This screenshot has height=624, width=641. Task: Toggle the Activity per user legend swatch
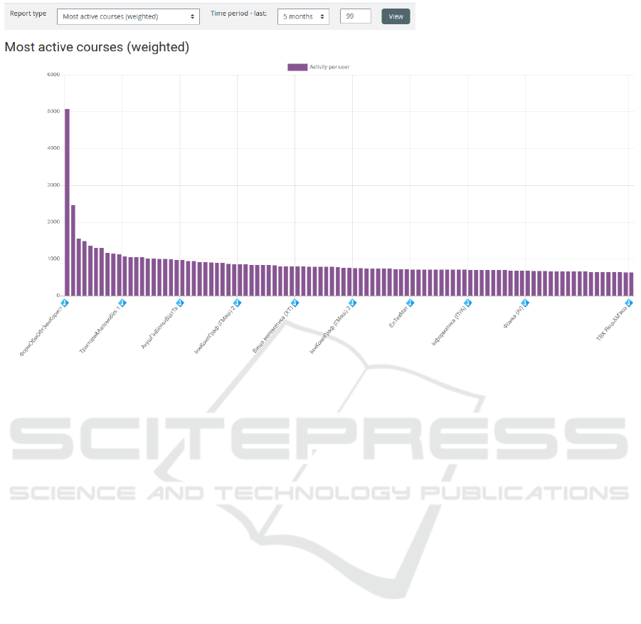tap(297, 67)
